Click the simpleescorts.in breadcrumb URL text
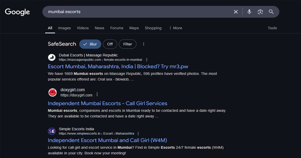The height and width of the screenshot is (158, 301). click(x=96, y=134)
